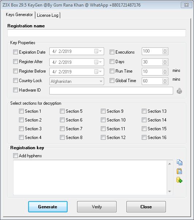
Task: Enable the Hardware ID checkbox
Action: click(x=15, y=90)
